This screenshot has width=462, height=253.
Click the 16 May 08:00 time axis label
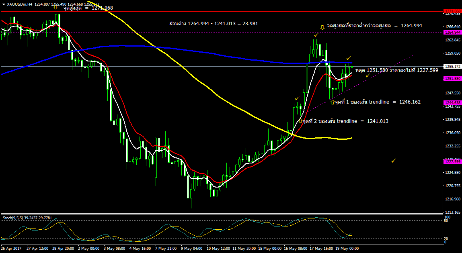[x=296, y=249]
